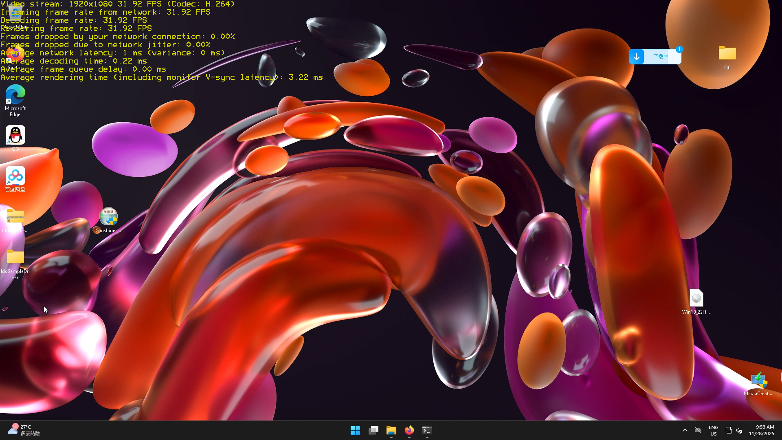Click the blue download arrow widget button
The height and width of the screenshot is (440, 782).
tap(637, 57)
